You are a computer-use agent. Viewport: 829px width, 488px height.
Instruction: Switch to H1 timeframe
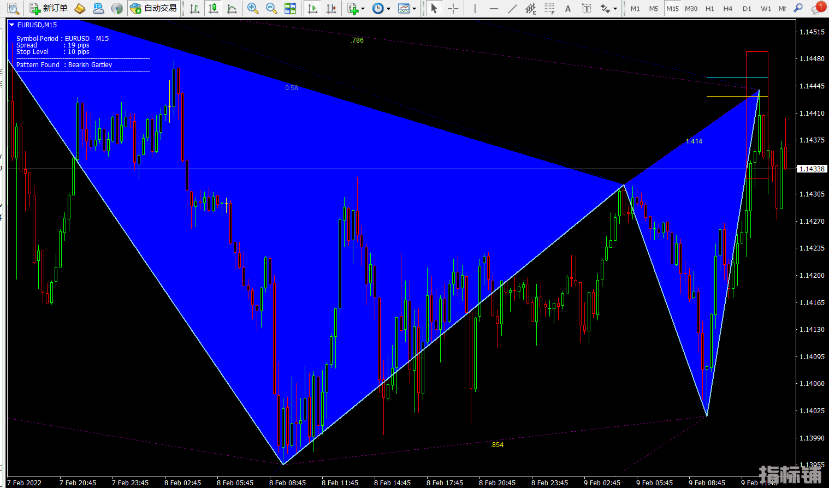click(x=709, y=8)
